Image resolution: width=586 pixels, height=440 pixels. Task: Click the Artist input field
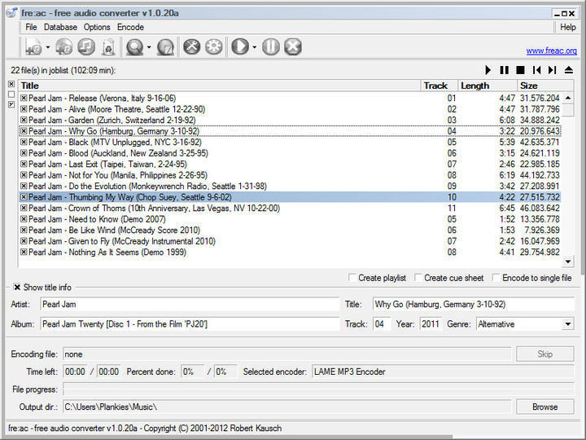click(190, 304)
